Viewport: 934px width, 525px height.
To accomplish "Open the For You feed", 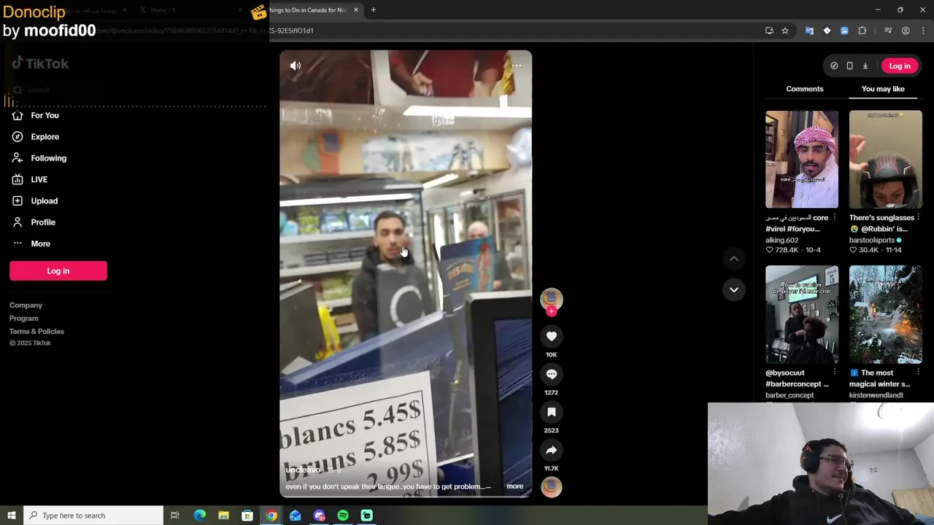I will coord(45,115).
